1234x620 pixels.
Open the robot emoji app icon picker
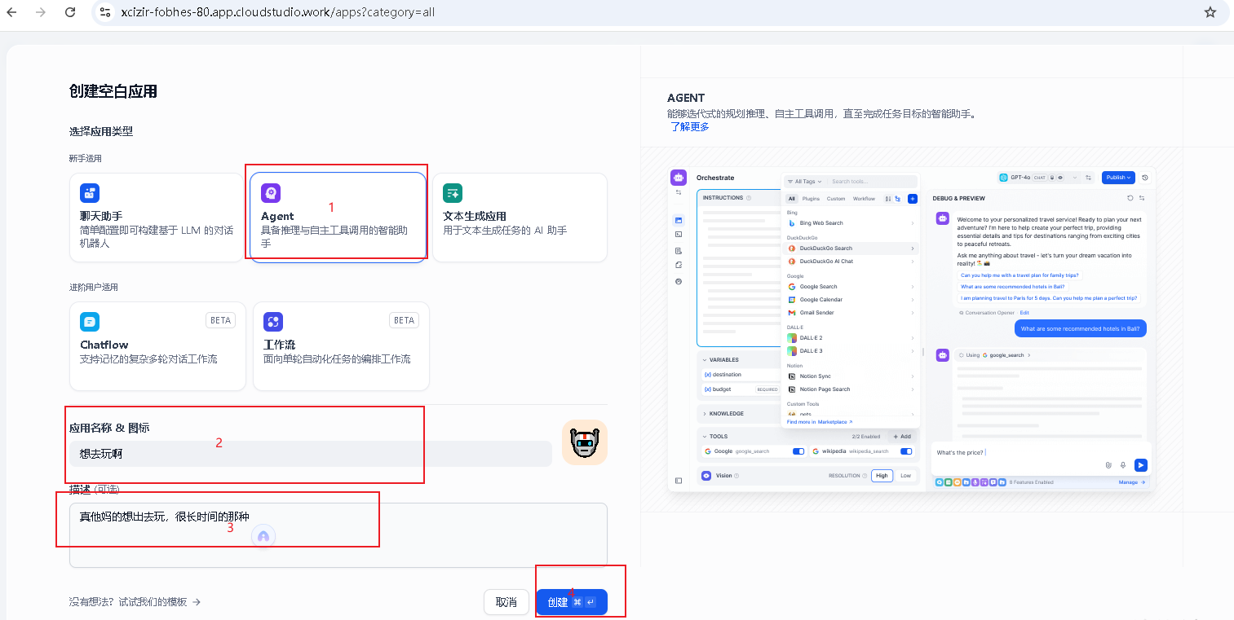pyautogui.click(x=584, y=443)
